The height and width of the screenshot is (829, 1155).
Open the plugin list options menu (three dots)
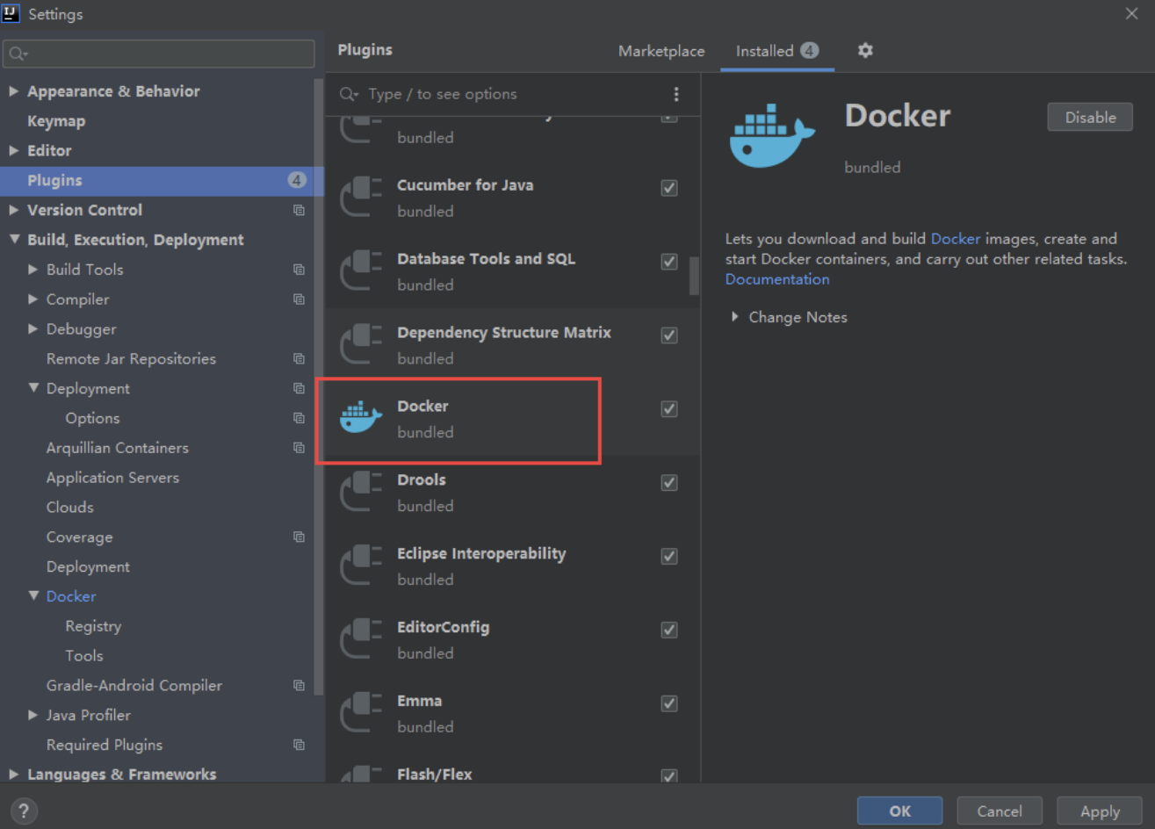tap(675, 94)
